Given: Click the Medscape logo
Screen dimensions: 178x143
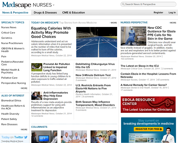Looking at the screenshot, I should click(17, 5).
